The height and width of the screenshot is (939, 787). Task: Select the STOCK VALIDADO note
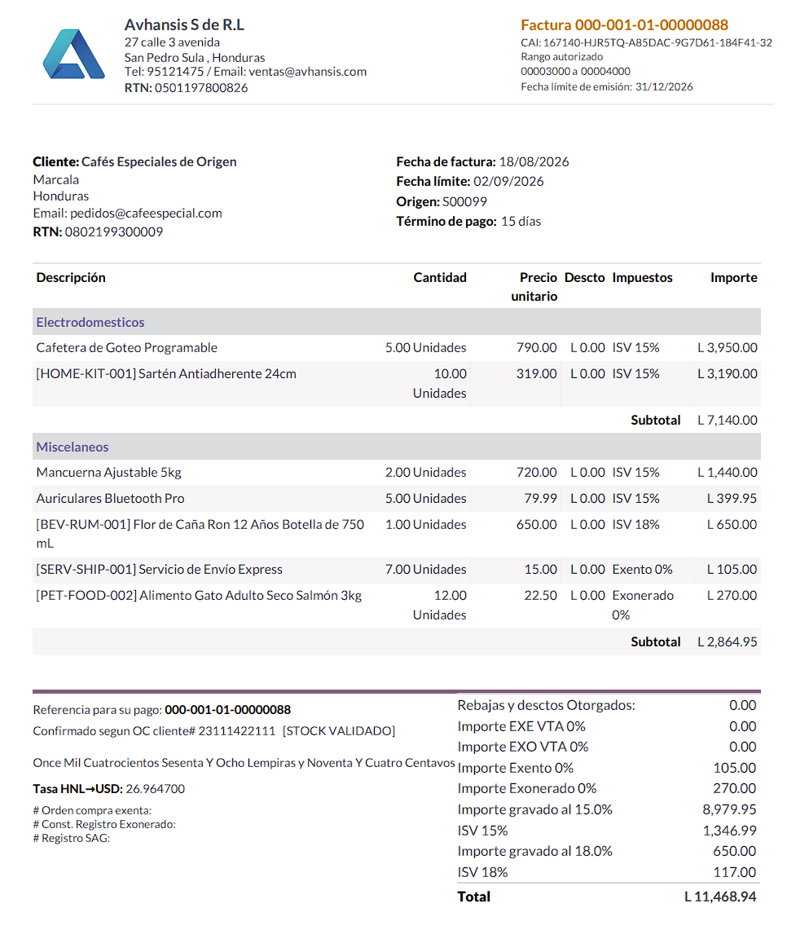pos(339,731)
